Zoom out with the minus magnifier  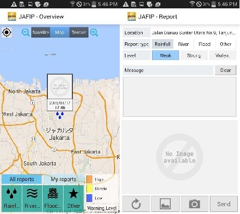coord(26,32)
